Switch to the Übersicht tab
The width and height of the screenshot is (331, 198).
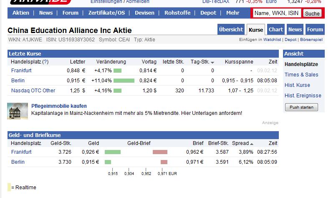231,30
